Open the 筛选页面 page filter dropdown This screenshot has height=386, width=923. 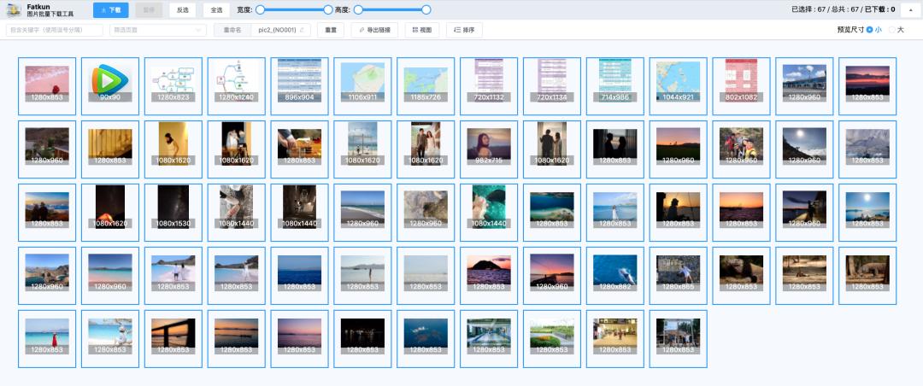coord(158,30)
